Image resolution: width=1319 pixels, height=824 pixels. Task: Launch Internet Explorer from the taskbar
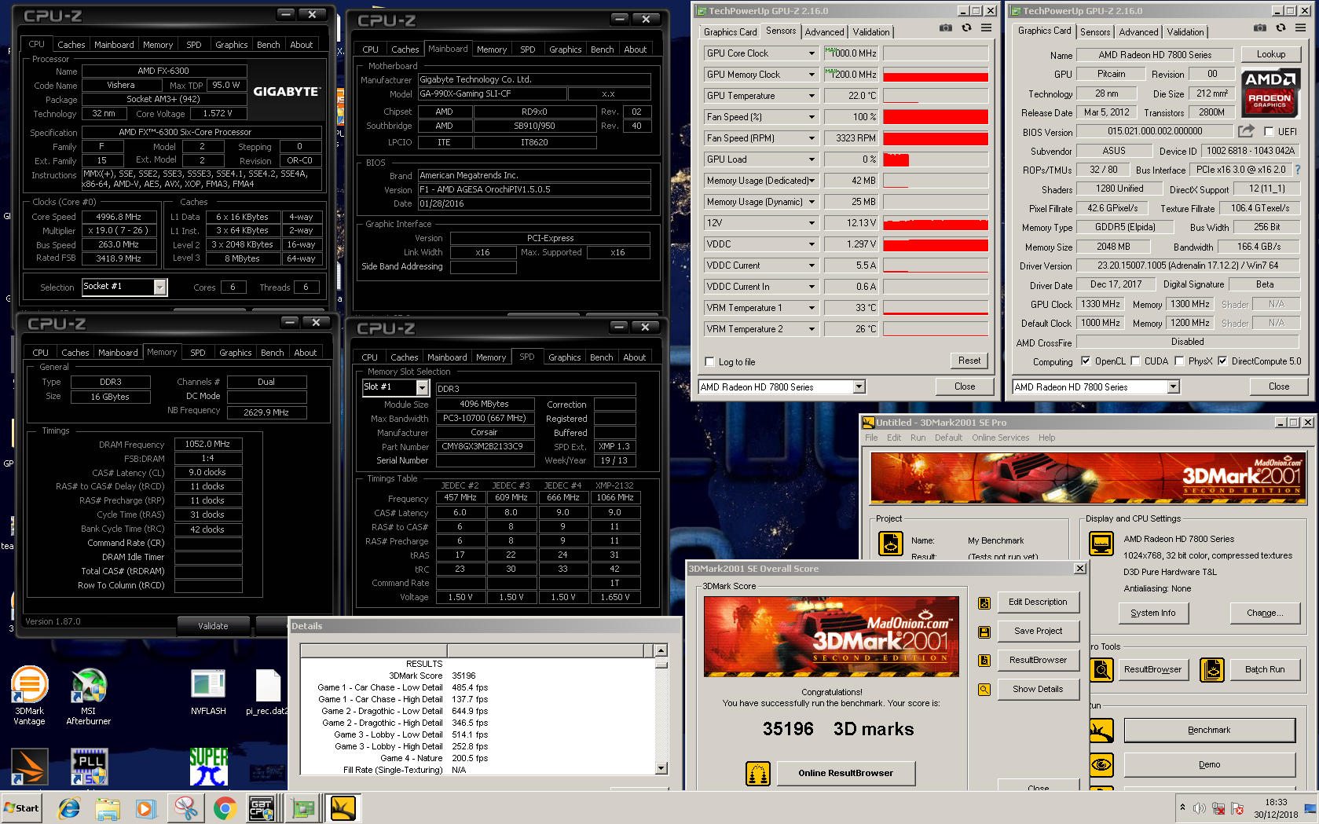(69, 808)
